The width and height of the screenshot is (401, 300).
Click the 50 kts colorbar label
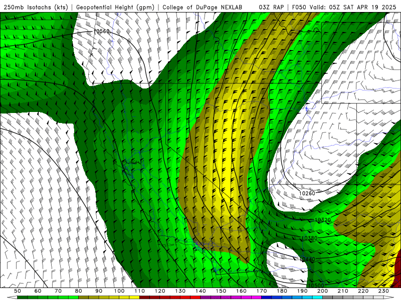point(18,291)
